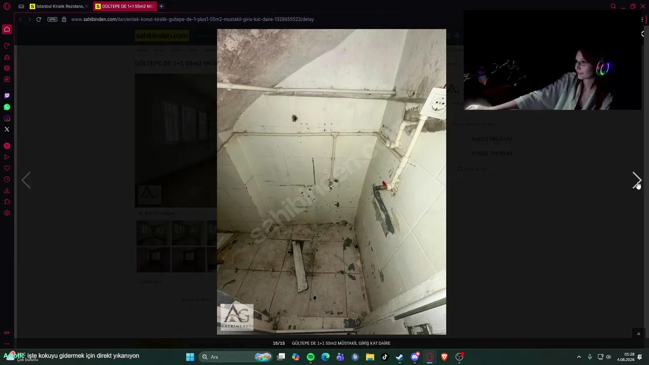Select the GÜLTEPE DE 1+1 55m2 tab
The height and width of the screenshot is (365, 649).
coord(125,7)
